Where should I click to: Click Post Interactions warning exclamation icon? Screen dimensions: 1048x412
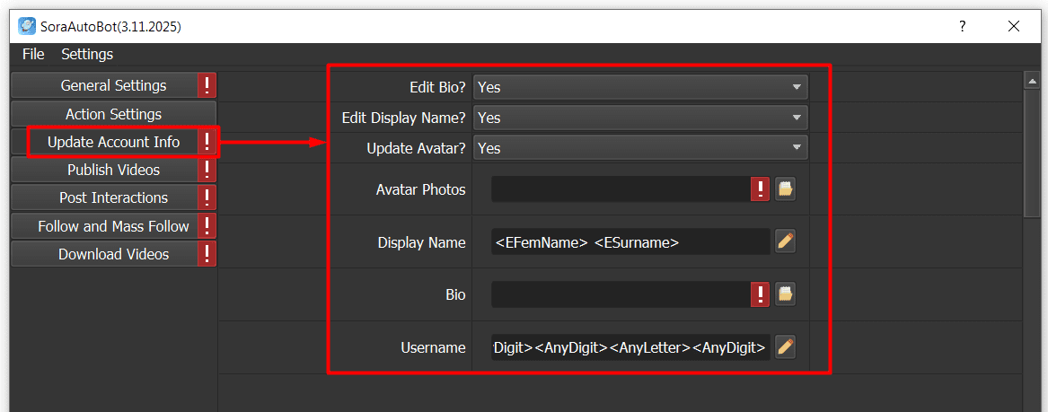[x=207, y=197]
